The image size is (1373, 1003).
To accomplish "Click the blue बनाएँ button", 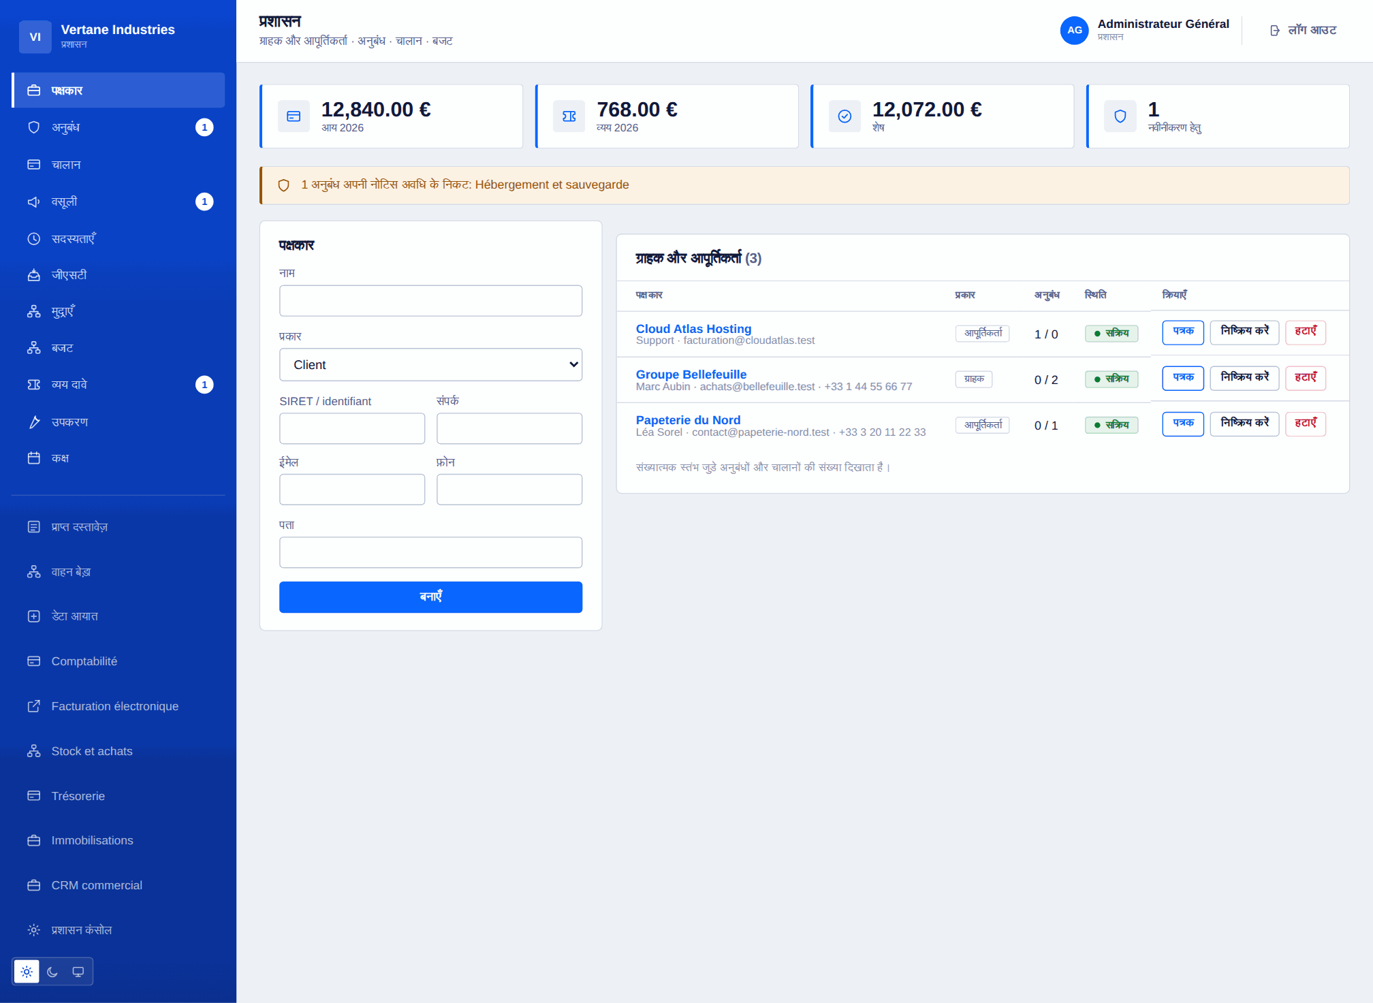I will (430, 597).
